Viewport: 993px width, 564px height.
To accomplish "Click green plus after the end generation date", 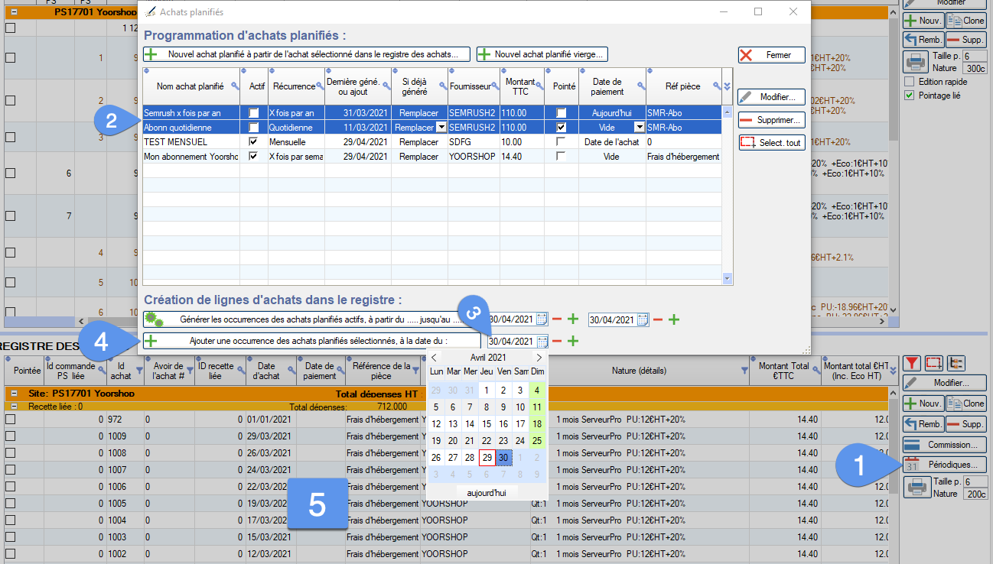I will (x=673, y=319).
